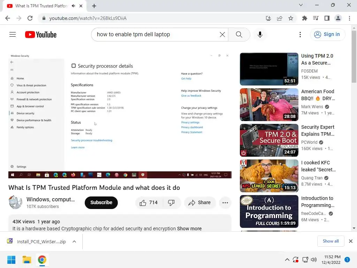The width and height of the screenshot is (357, 268).
Task: Click the scrollbar down arrow
Action: coord(354,228)
